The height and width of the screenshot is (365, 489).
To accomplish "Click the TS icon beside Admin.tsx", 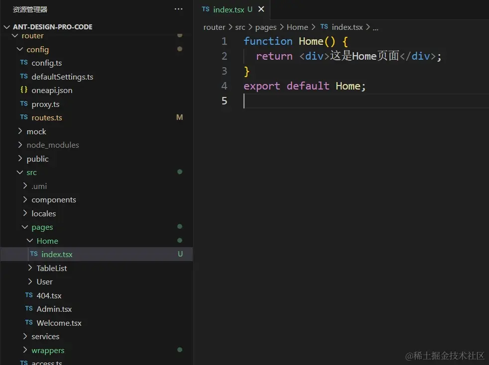I will (x=29, y=308).
